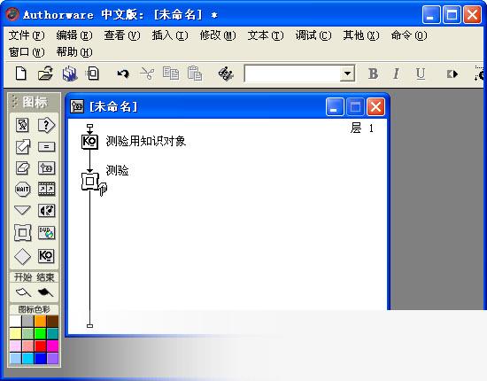Viewport: 487px width, 381px height.
Task: Select the KO Knowledge Object palette icon
Action: tap(46, 256)
